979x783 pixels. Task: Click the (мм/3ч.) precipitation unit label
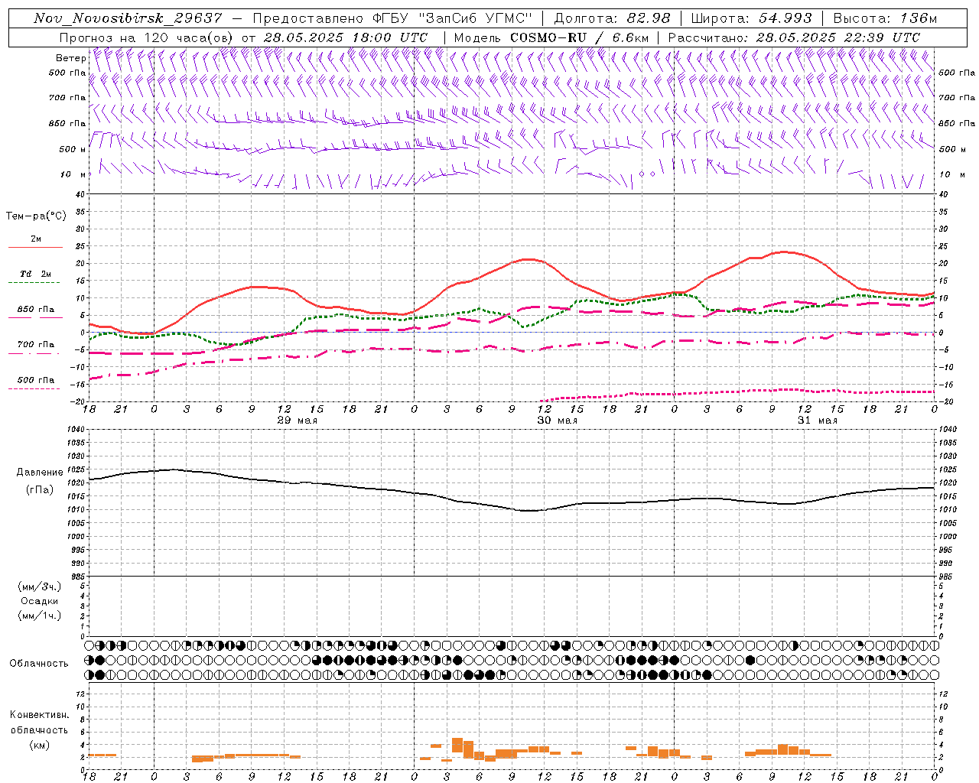click(40, 586)
